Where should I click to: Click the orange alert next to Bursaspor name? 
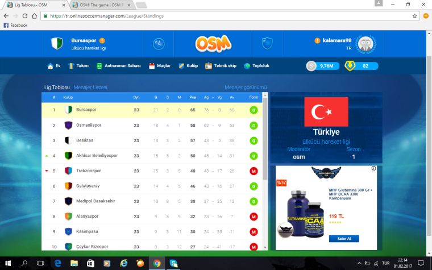coord(102,40)
